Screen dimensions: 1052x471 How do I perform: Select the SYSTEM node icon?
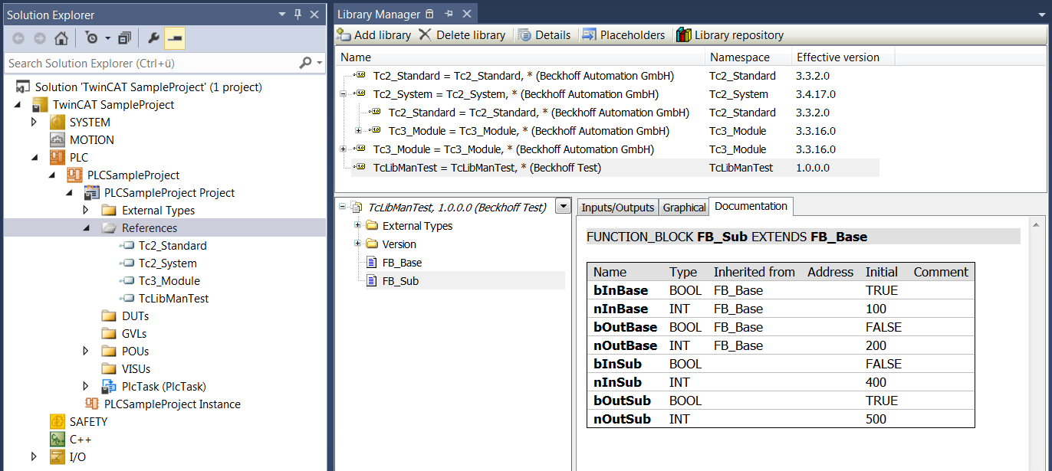[x=58, y=123]
